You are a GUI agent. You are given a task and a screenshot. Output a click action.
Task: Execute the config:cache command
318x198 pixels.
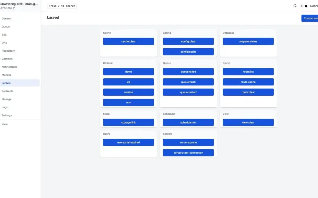coord(188,52)
